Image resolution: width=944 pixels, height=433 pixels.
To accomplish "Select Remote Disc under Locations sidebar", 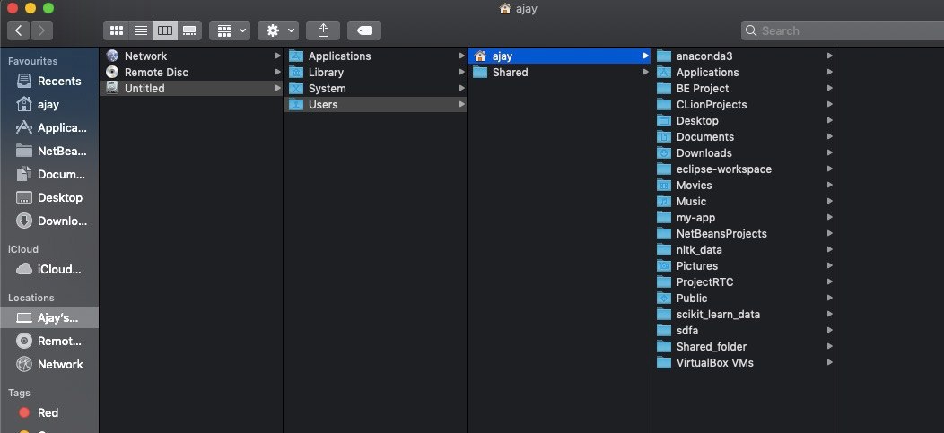I will (x=49, y=341).
